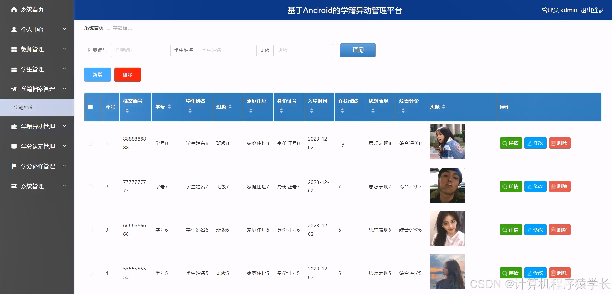The image size is (612, 294).
Task: Select the 学生管理 briefcase icon
Action: 14,69
